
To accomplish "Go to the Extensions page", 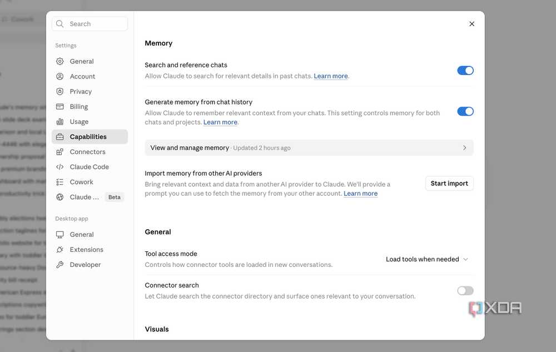I will [x=90, y=250].
